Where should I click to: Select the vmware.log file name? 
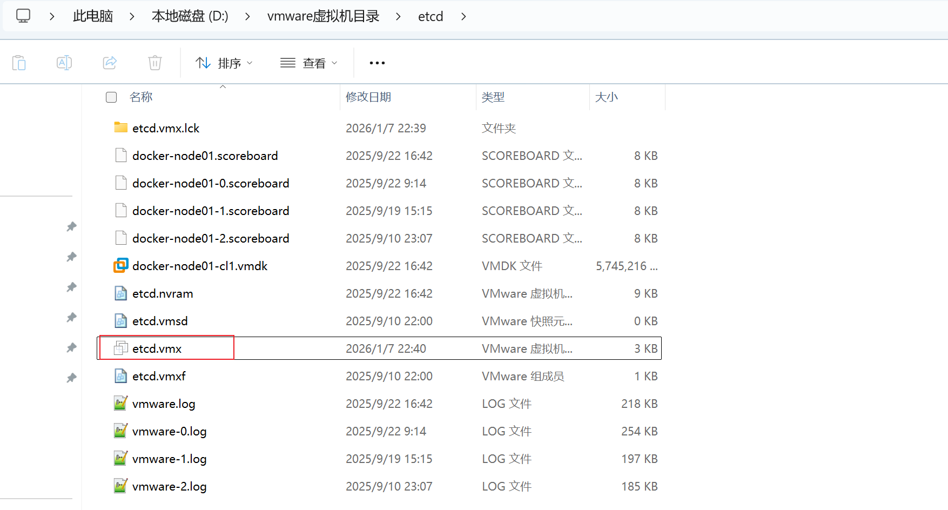click(x=164, y=404)
